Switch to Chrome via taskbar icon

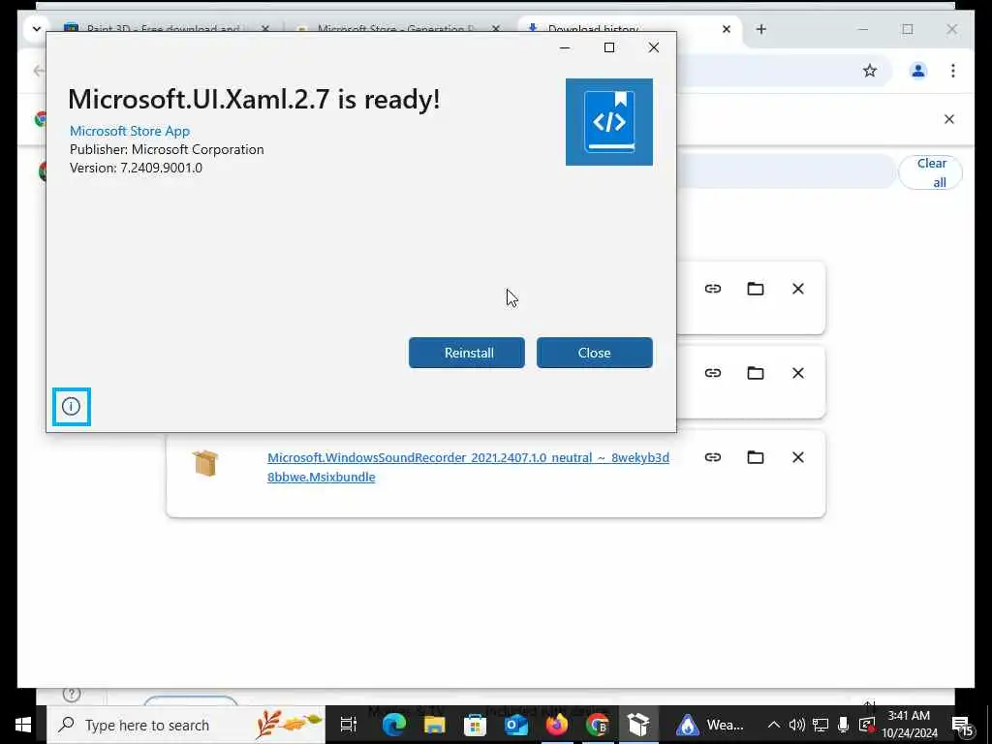click(597, 725)
